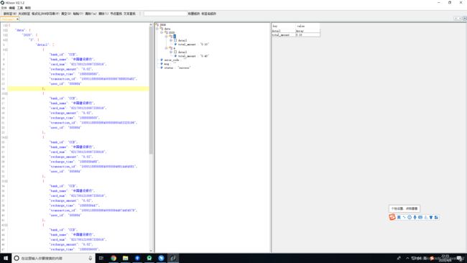Expand the first detail array node
The height and width of the screenshot is (263, 467).
point(171,40)
